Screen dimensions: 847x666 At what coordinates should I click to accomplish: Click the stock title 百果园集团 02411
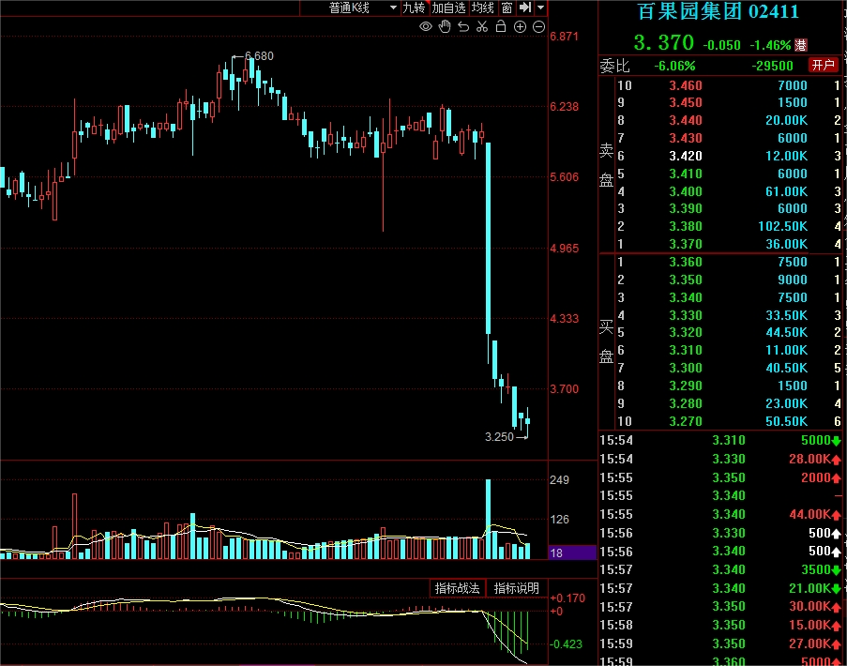coord(718,11)
